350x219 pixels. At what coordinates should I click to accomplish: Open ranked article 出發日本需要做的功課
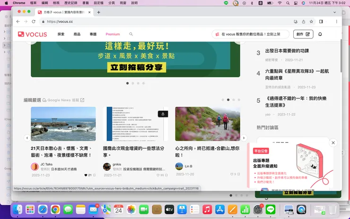(x=287, y=51)
